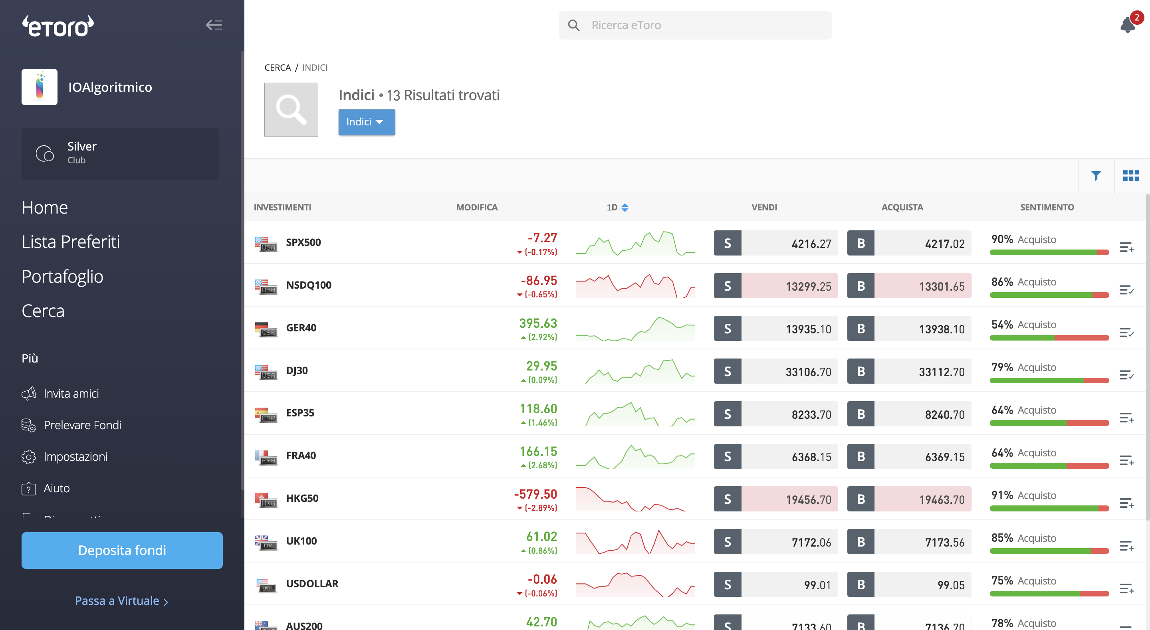Open Impostazioni gear icon

tap(29, 457)
